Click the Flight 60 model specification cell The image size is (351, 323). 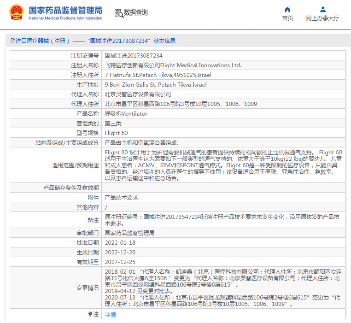pyautogui.click(x=116, y=133)
